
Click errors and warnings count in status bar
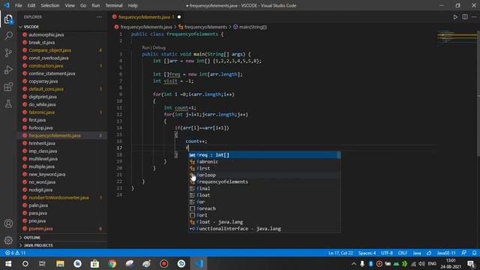(x=15, y=253)
